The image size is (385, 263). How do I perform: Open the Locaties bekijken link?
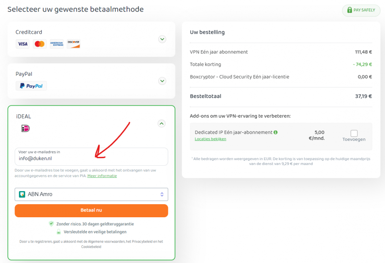(210, 139)
